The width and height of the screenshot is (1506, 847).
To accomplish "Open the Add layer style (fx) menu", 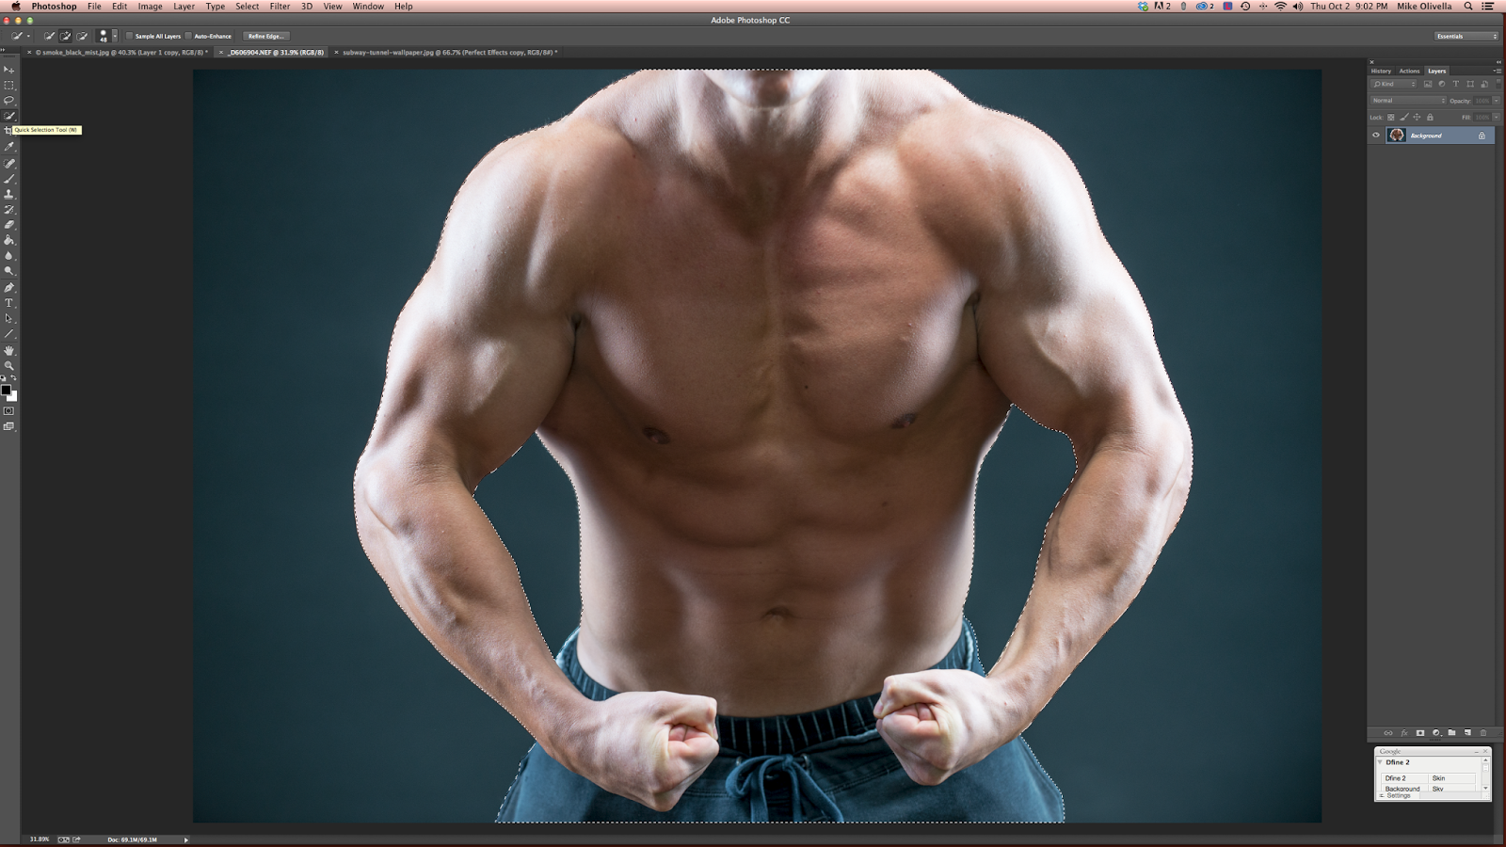I will point(1404,733).
